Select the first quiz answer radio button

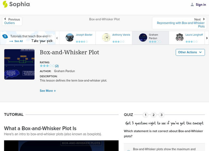(129, 150)
